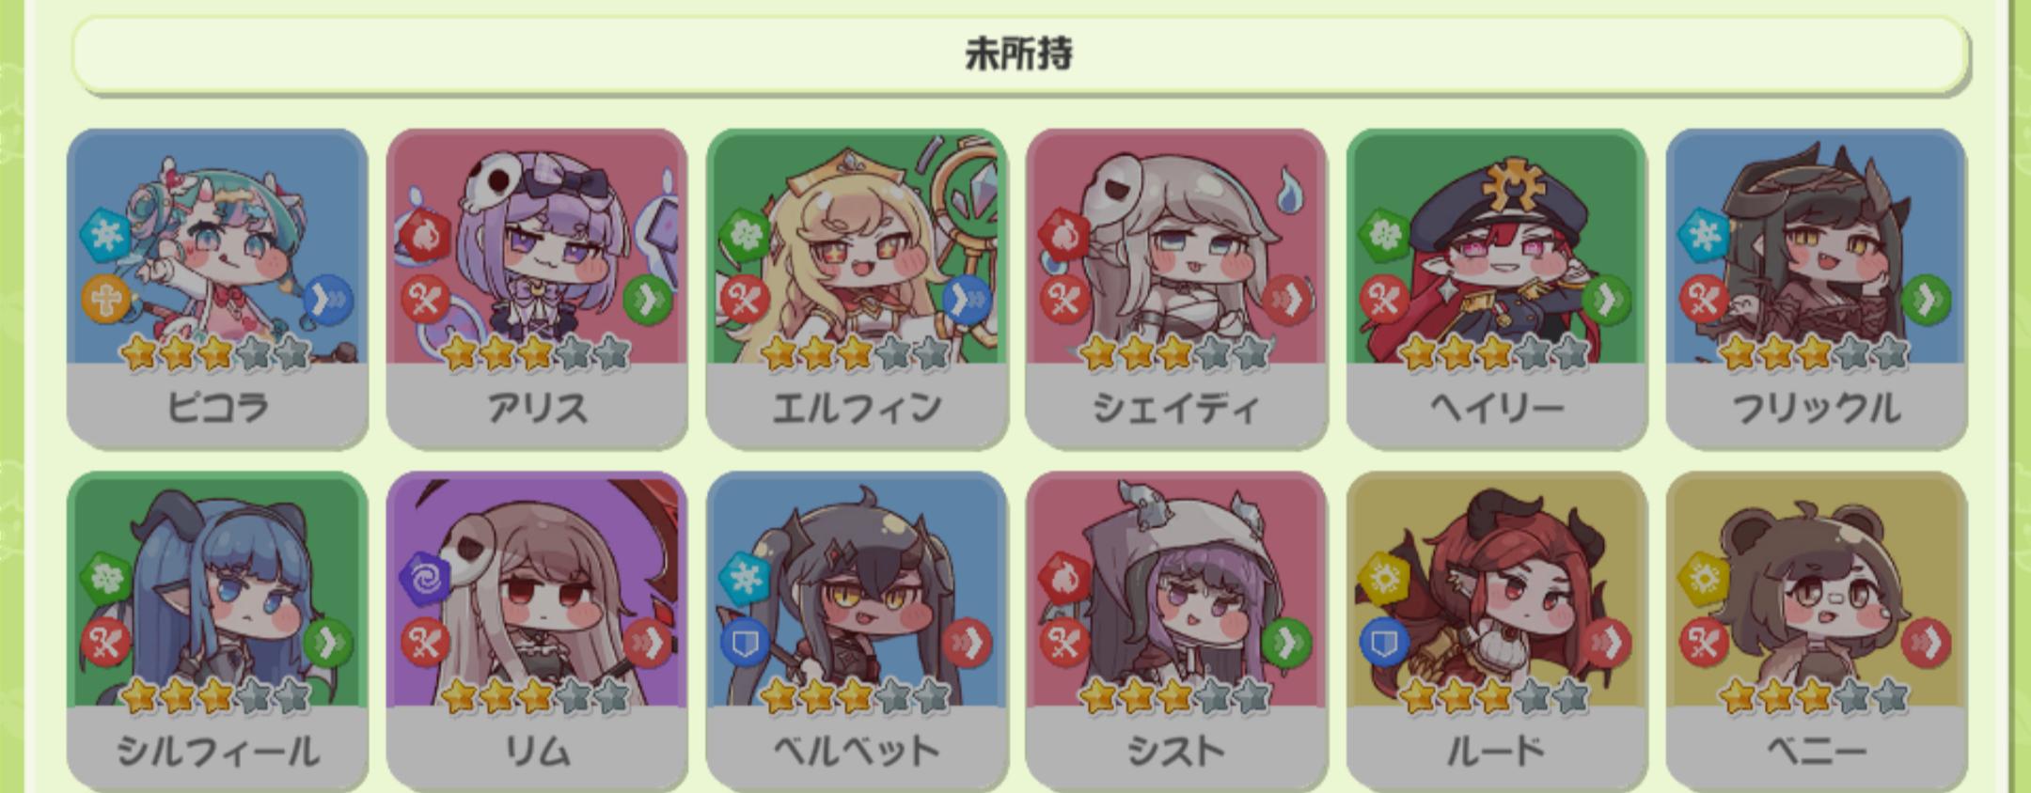The image size is (2031, 793).
Task: Select the ピコラ character card
Action: 217,288
